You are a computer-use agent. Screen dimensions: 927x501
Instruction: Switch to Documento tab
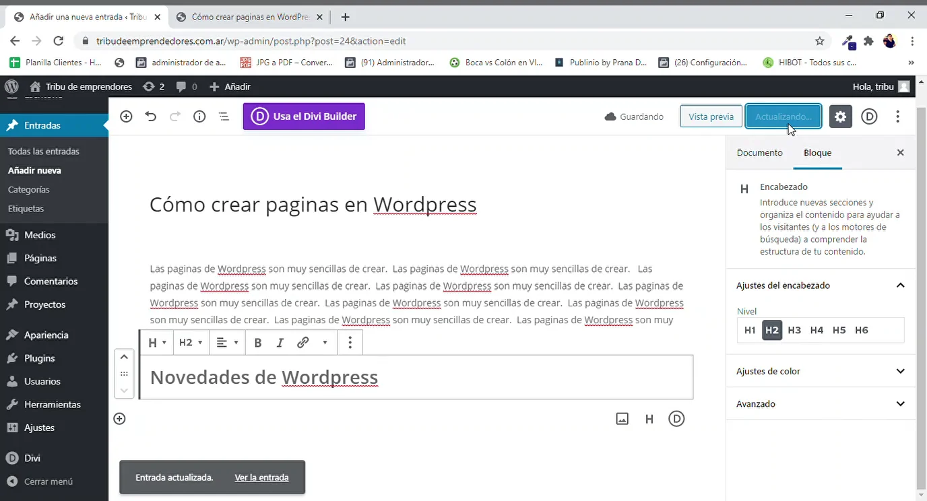759,153
